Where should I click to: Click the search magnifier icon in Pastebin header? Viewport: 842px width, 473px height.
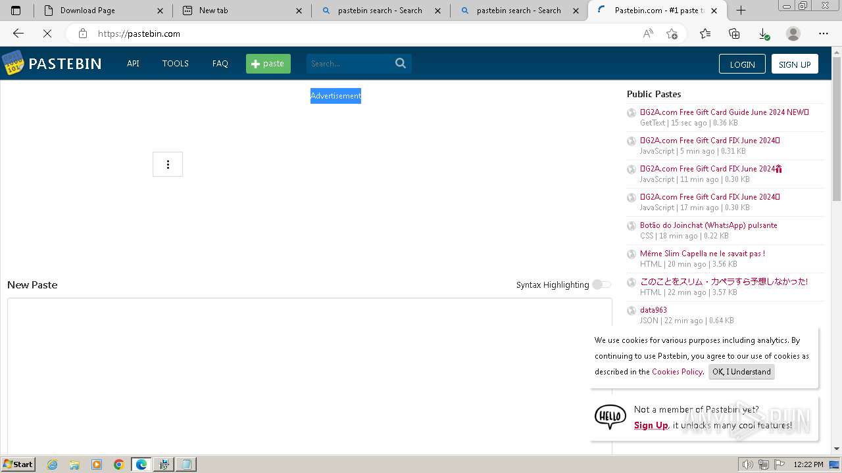(x=401, y=63)
